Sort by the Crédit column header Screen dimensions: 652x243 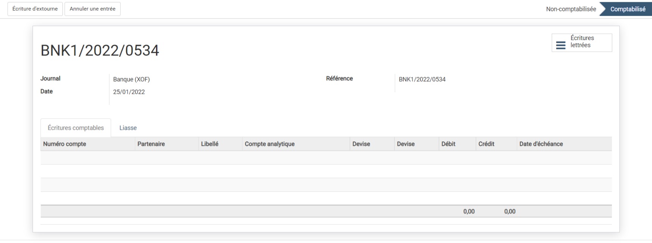coord(486,144)
